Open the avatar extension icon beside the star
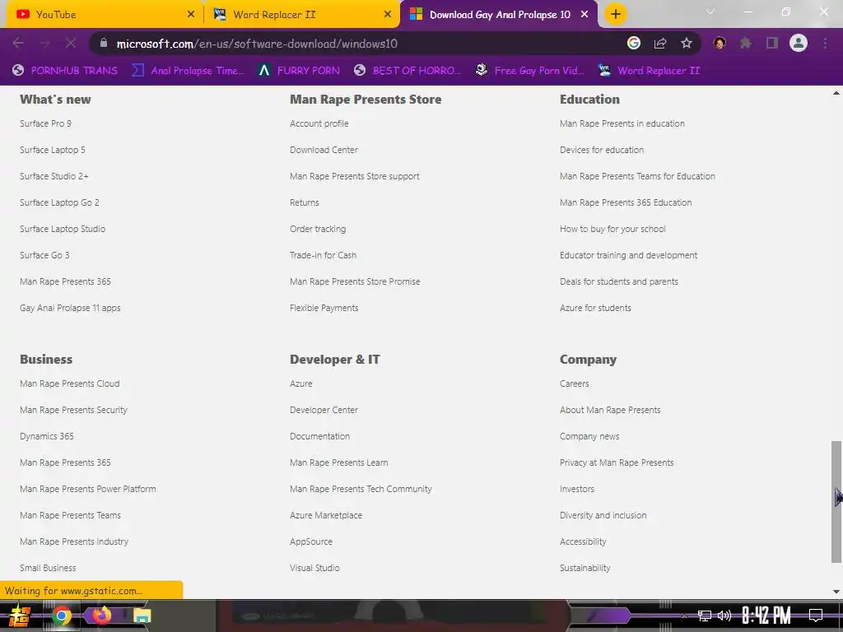Image resolution: width=843 pixels, height=632 pixels. 720,43
